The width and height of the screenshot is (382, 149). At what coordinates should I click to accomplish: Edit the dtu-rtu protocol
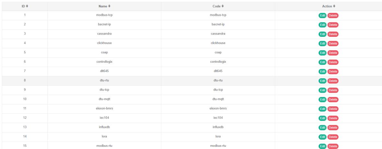coord(323,81)
